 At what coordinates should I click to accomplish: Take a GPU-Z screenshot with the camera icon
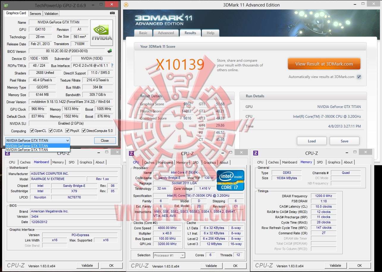pyautogui.click(x=112, y=13)
